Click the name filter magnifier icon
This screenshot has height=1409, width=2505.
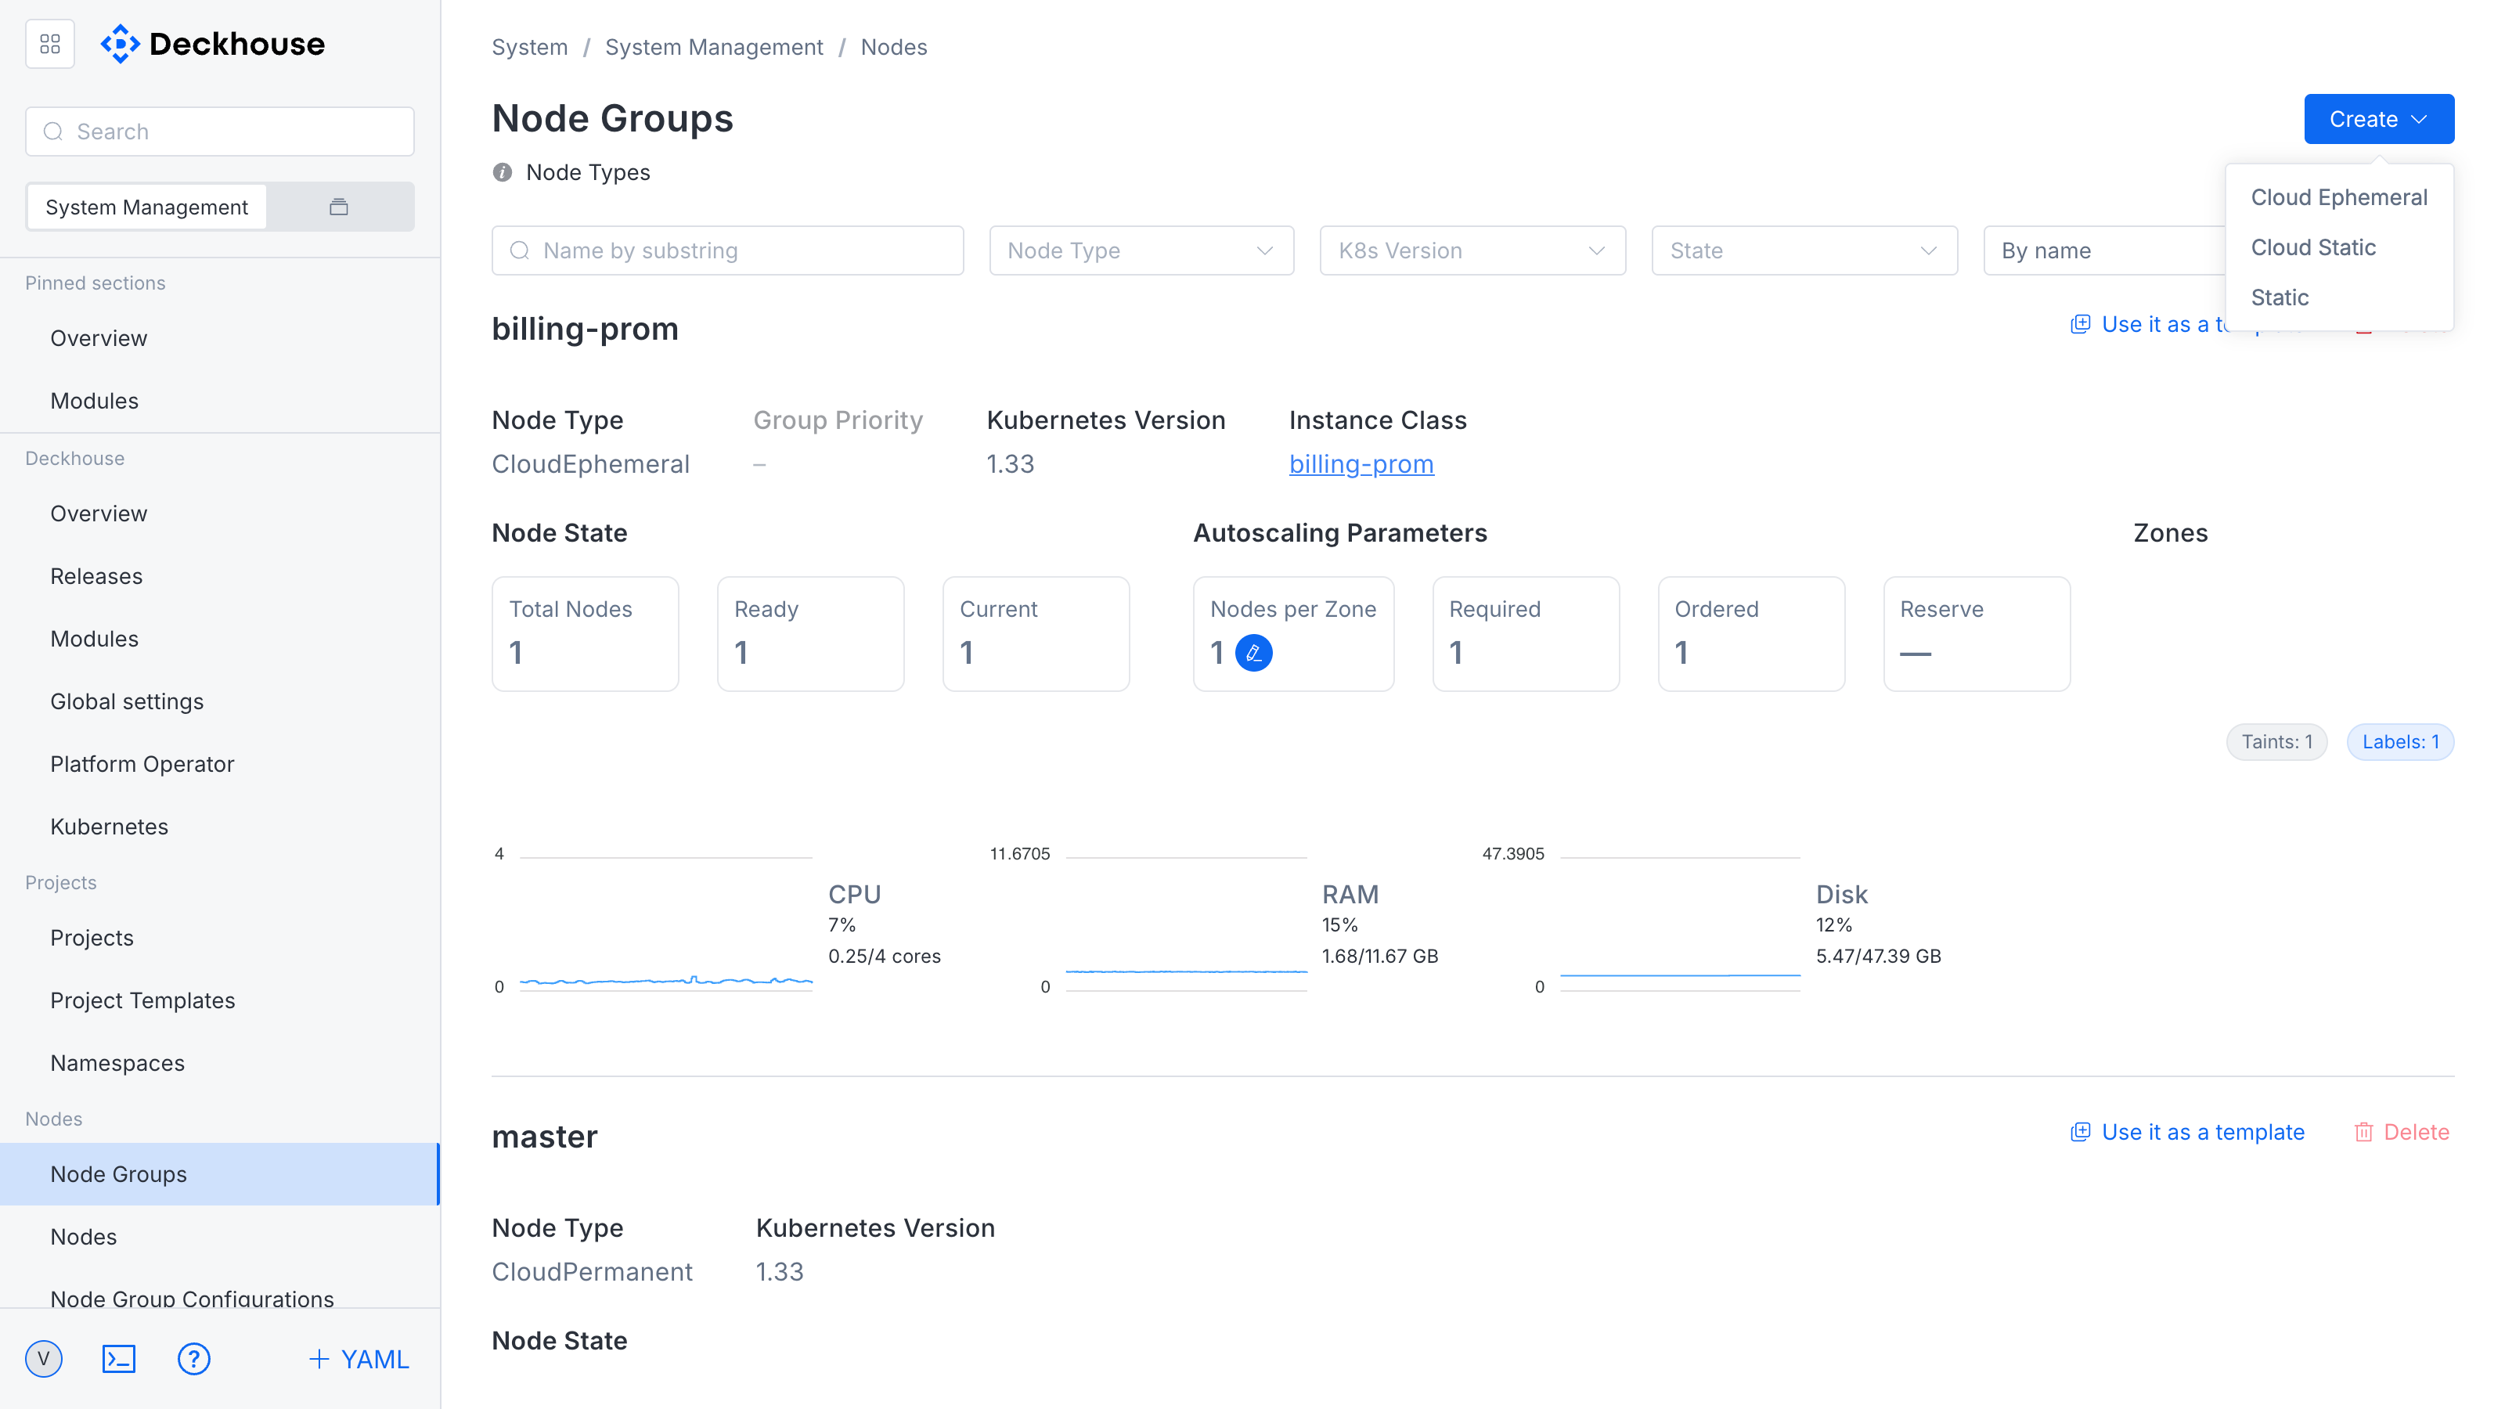[x=521, y=250]
